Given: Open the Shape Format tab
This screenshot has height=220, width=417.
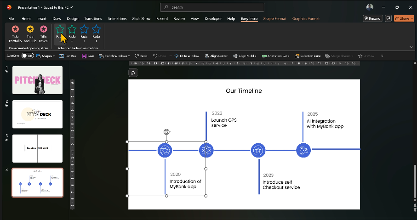Looking at the screenshot, I should [274, 19].
